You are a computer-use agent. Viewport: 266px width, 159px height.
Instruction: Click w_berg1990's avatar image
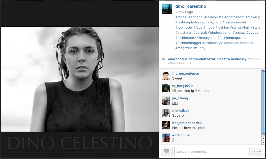click(166, 88)
